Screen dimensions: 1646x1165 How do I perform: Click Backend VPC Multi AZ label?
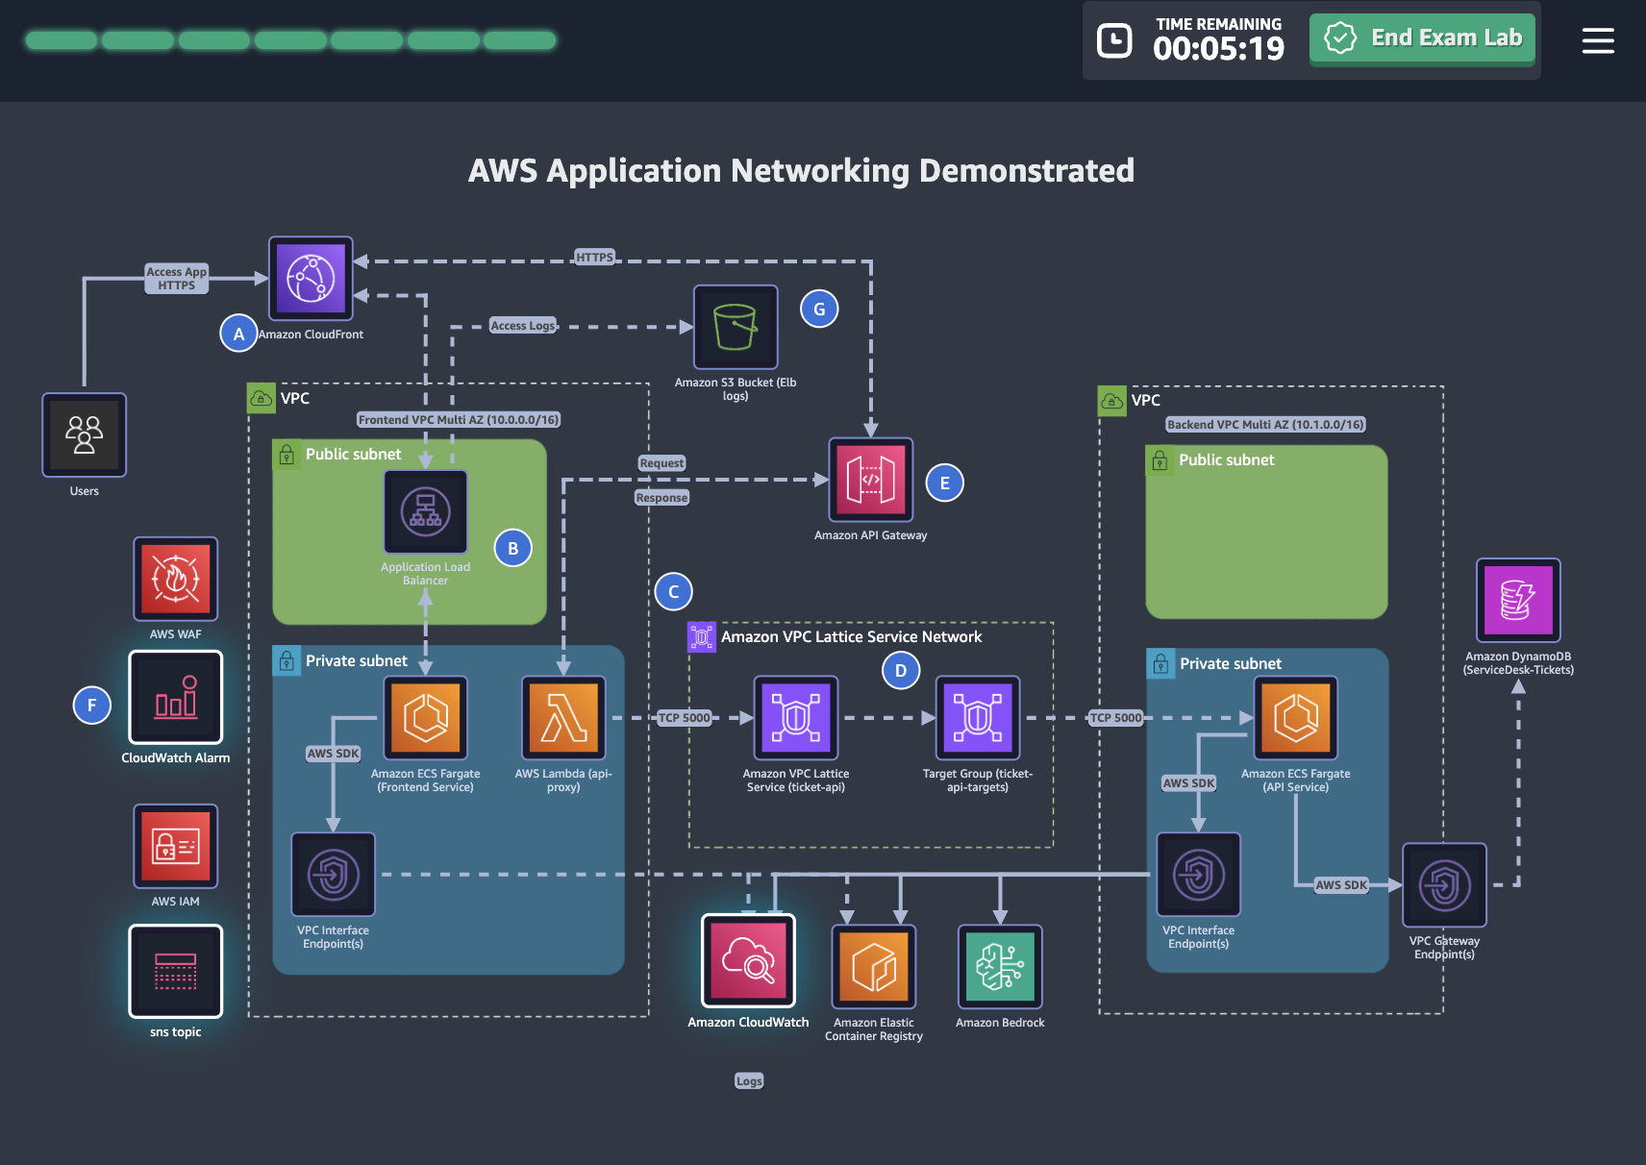pos(1265,425)
